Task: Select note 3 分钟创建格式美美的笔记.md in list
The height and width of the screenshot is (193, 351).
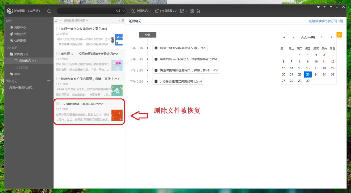Action: (x=89, y=112)
